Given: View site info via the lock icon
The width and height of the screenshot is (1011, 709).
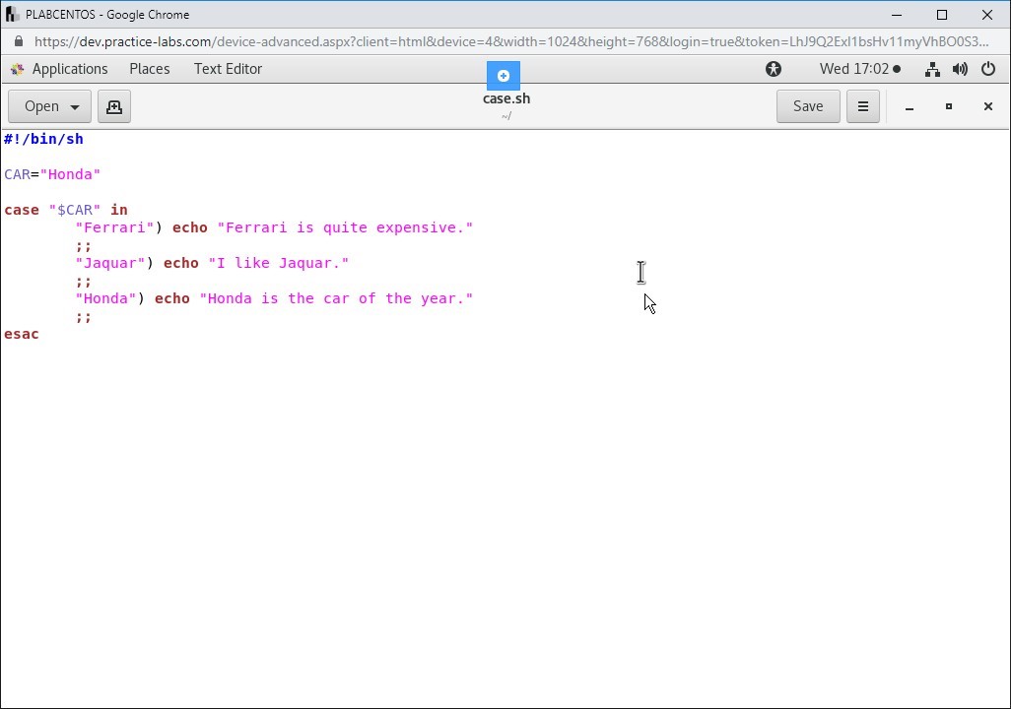Looking at the screenshot, I should tap(19, 41).
